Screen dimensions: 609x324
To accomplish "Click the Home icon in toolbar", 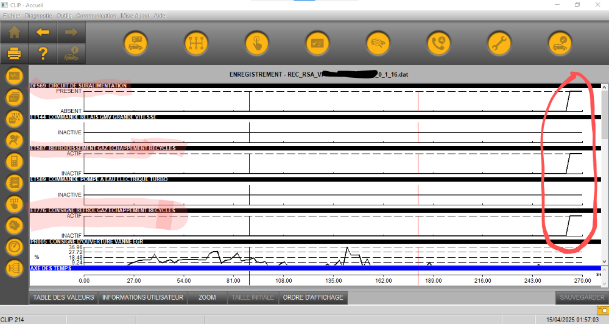I will [15, 32].
